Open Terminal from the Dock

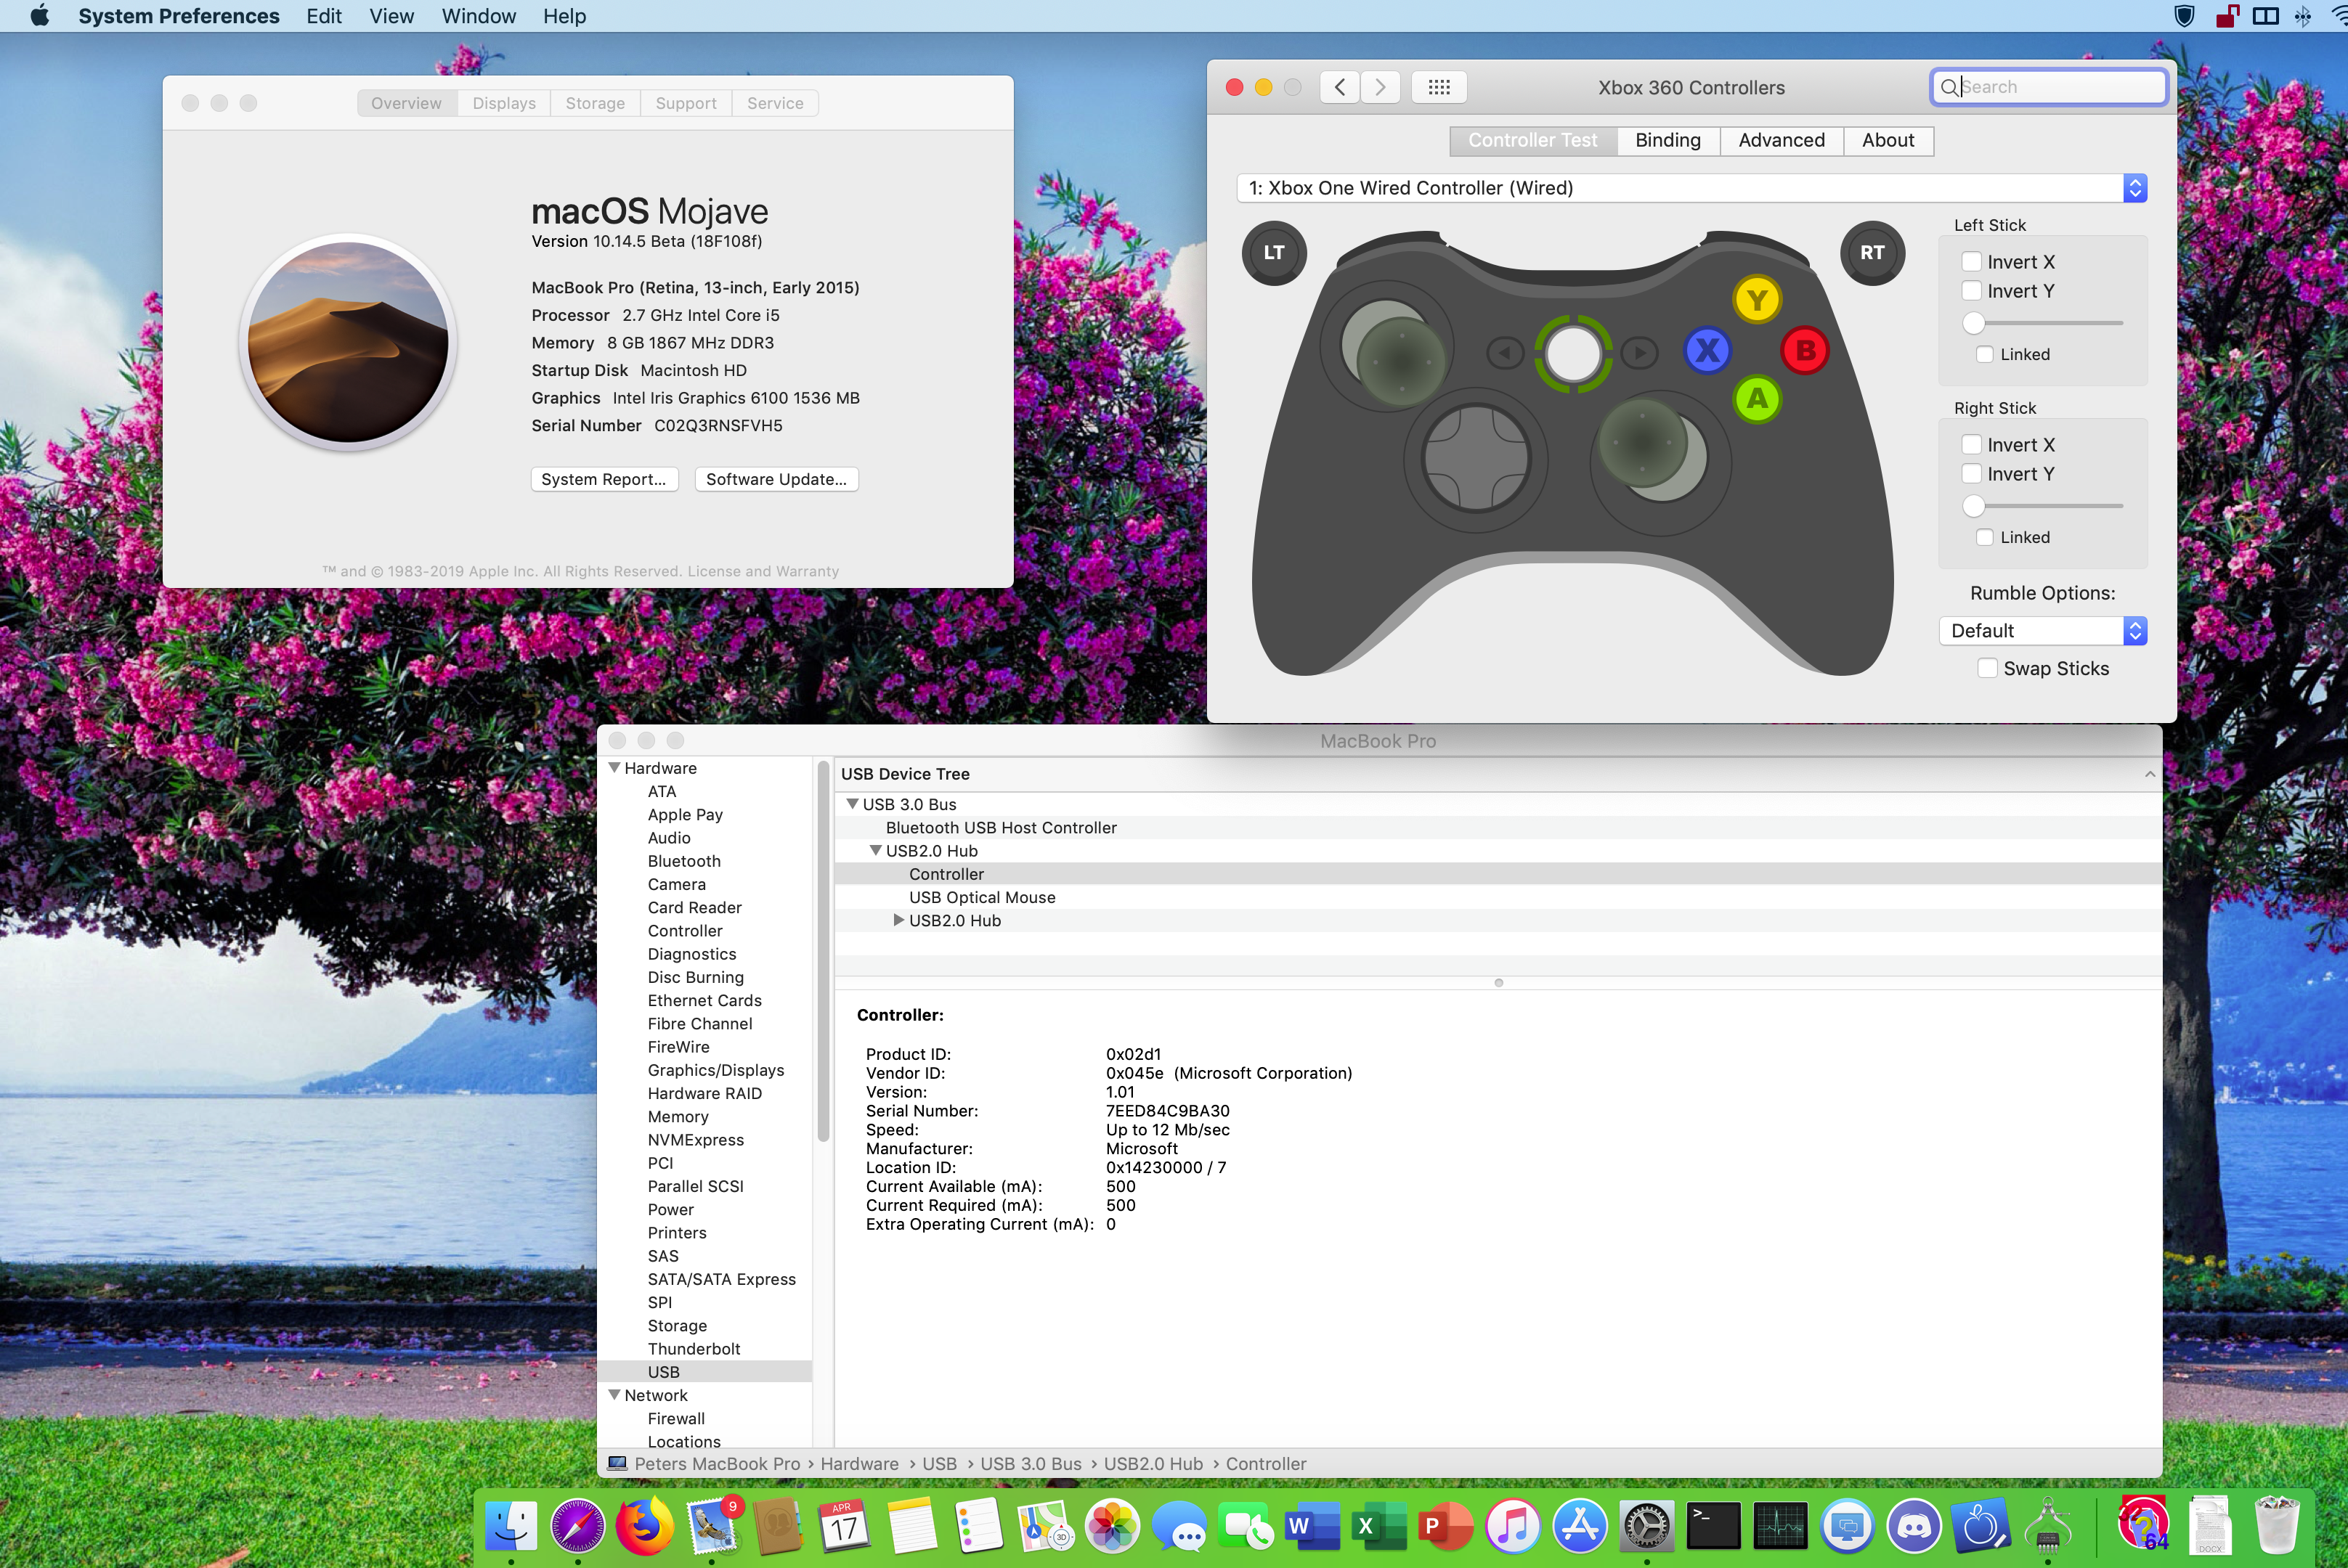(x=1713, y=1526)
